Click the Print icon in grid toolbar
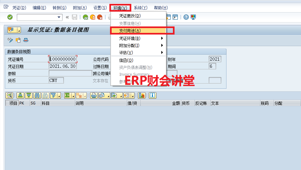301x170 pixels. [x=94, y=95]
